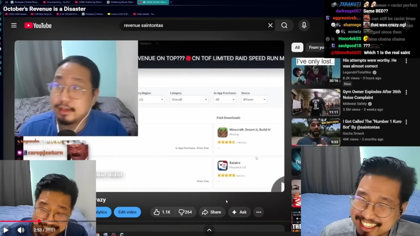The image size is (420, 236).
Task: Open the 'I've only lost..' video thumbnail
Action: pyautogui.click(x=316, y=71)
